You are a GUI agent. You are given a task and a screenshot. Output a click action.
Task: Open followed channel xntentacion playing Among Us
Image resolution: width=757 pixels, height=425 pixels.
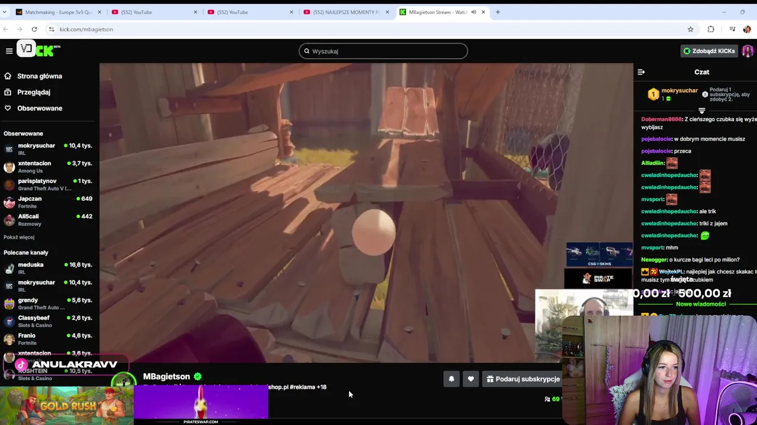point(48,166)
